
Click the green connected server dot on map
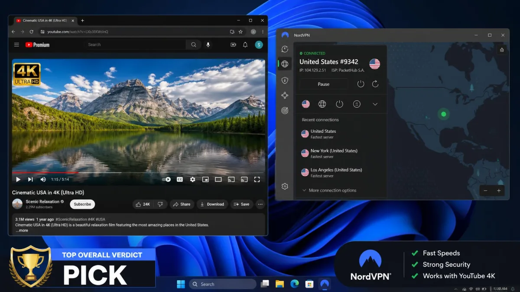click(443, 114)
